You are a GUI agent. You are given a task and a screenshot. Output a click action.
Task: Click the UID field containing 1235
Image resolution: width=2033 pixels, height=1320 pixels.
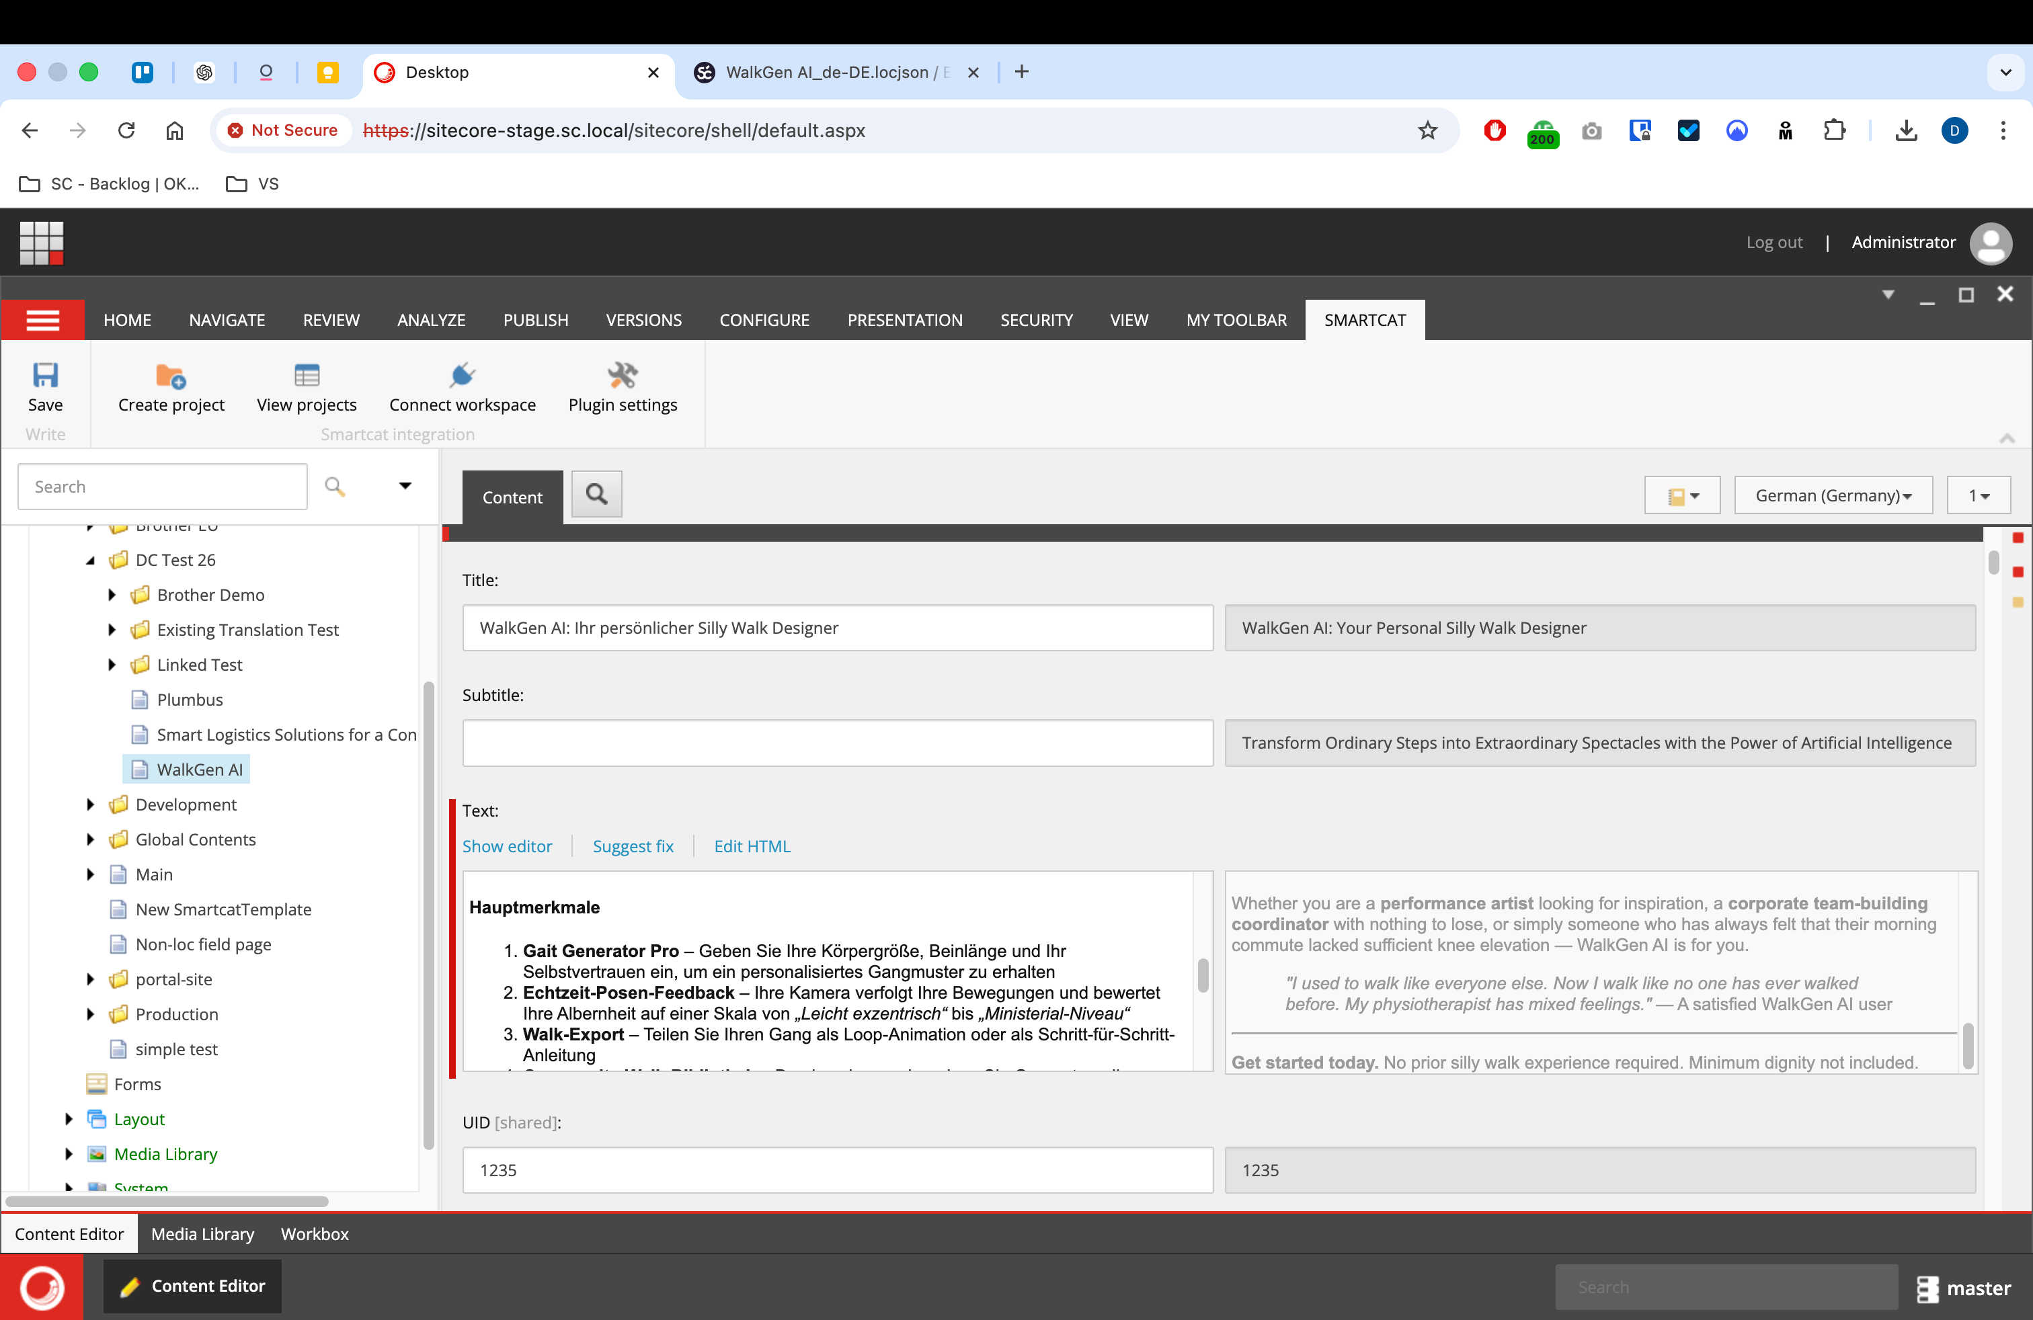[x=837, y=1169]
